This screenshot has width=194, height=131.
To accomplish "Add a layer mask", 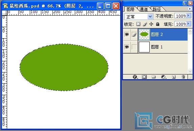I will pos(144,77).
